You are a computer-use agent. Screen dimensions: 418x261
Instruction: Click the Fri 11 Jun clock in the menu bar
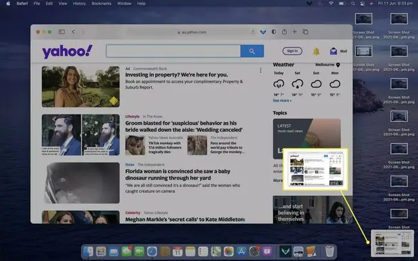tap(395, 3)
